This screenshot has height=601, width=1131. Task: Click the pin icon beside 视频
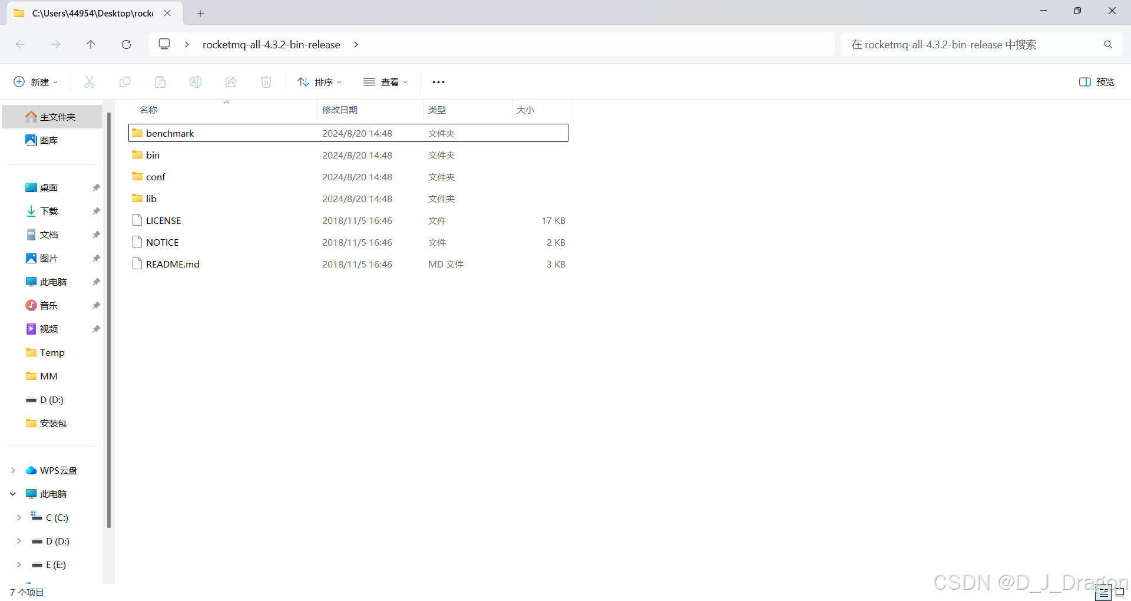tap(96, 329)
